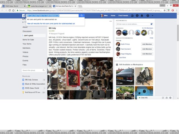
Task: Go to Discussion section of group
Action: pyautogui.click(x=27, y=31)
